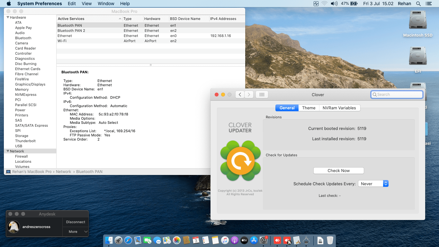
Task: Open Contacts from the Dock
Action: 186,240
